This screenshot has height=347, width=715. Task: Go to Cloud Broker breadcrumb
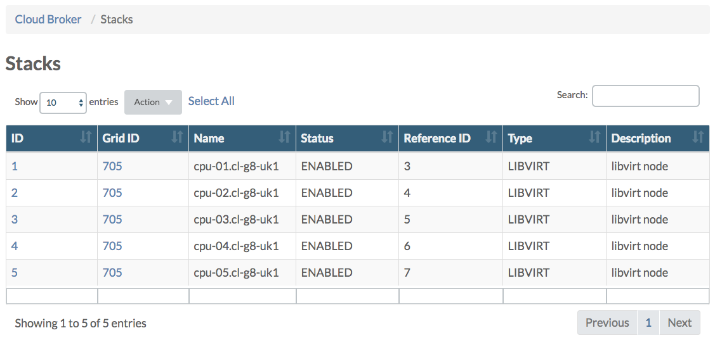click(x=48, y=20)
